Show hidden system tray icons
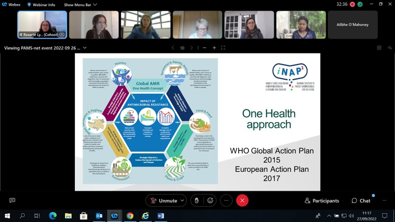The height and width of the screenshot is (222, 395). pyautogui.click(x=329, y=216)
